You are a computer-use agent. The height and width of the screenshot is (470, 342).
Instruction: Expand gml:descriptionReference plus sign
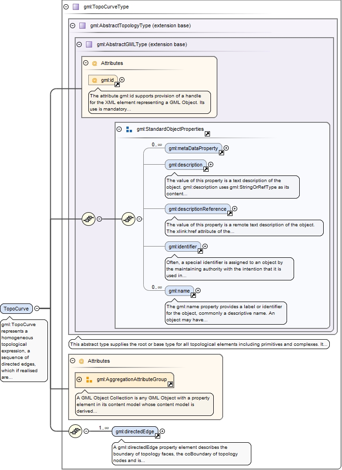tap(234, 208)
